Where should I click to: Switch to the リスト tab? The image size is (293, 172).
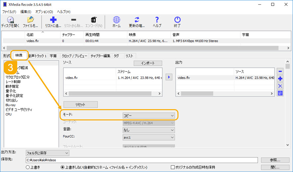tap(129, 56)
